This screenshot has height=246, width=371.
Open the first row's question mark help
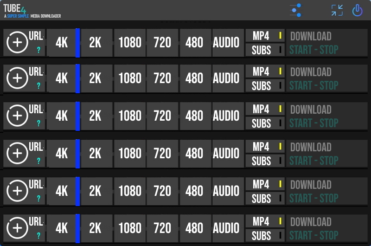38,50
